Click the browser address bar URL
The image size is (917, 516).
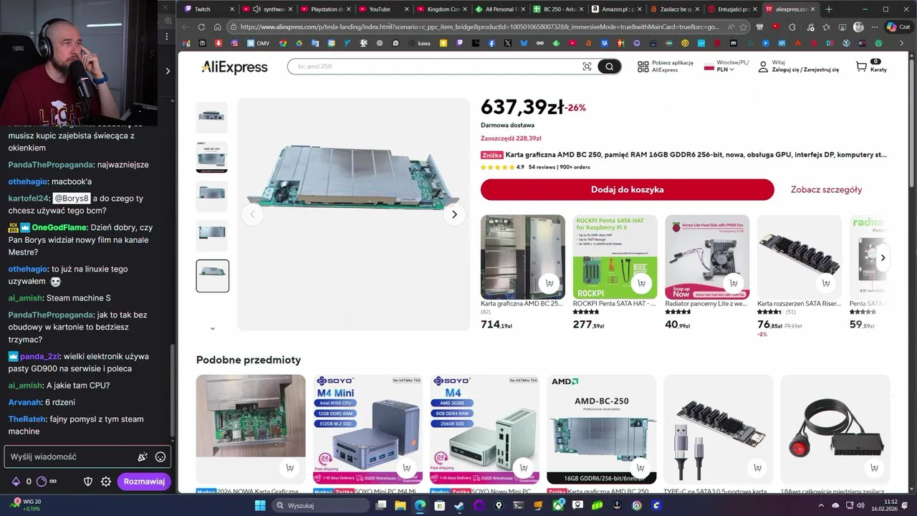pyautogui.click(x=479, y=27)
